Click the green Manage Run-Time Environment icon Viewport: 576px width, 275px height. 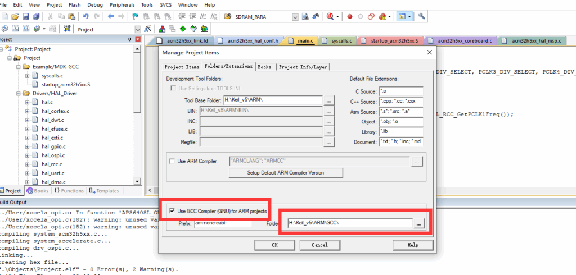(183, 29)
